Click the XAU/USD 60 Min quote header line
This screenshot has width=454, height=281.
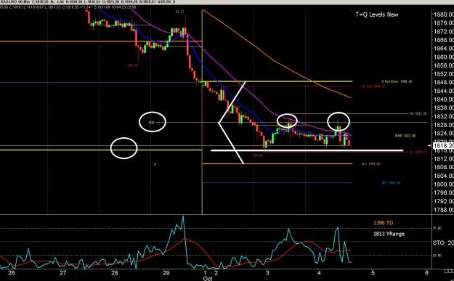coord(87,1)
